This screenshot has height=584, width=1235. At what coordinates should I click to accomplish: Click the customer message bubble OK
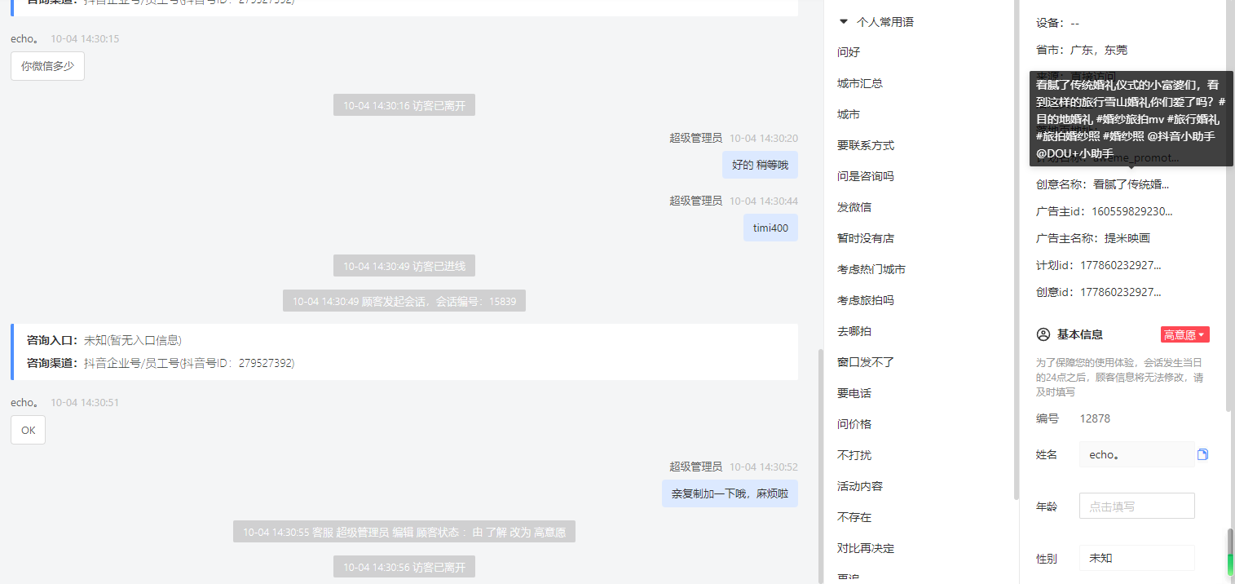pos(28,430)
